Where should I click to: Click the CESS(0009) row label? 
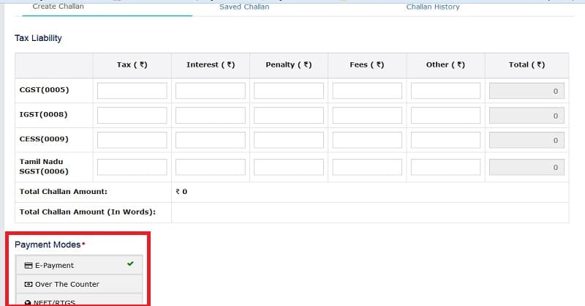point(44,139)
